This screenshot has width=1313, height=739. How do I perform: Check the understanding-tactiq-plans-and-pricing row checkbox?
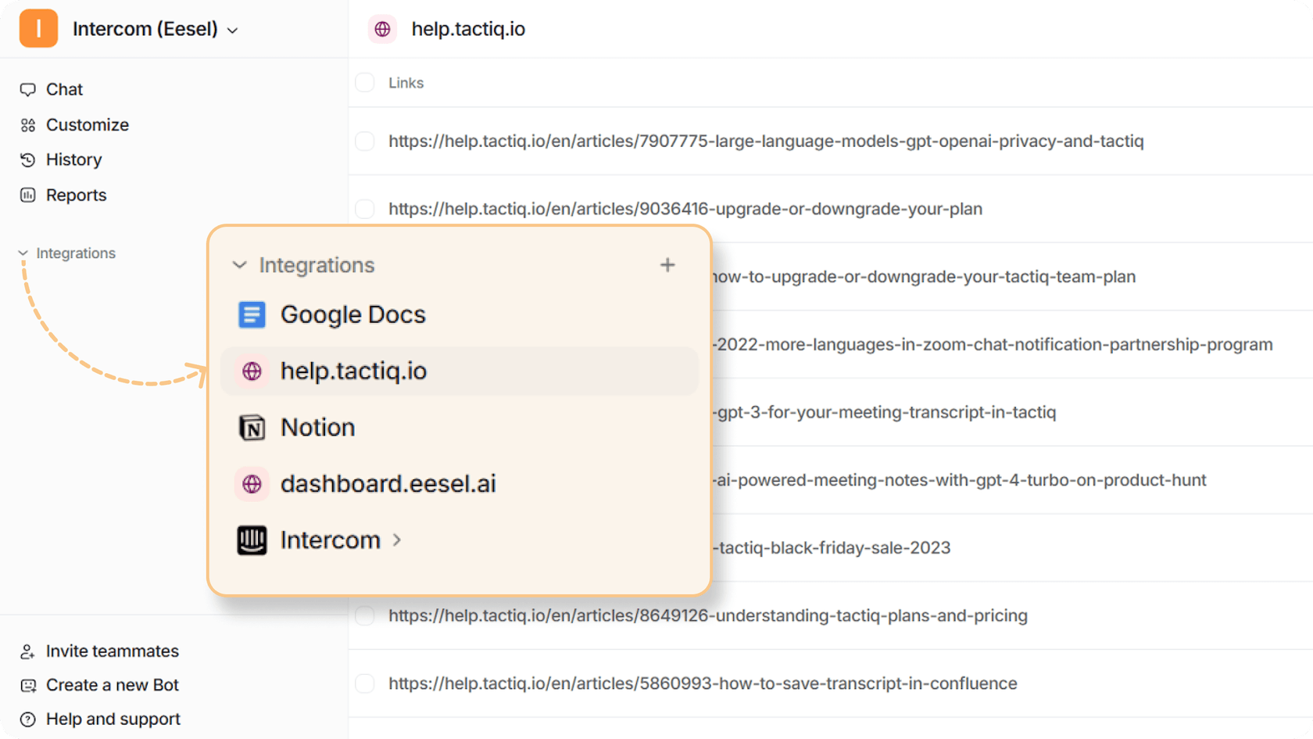[x=365, y=615]
